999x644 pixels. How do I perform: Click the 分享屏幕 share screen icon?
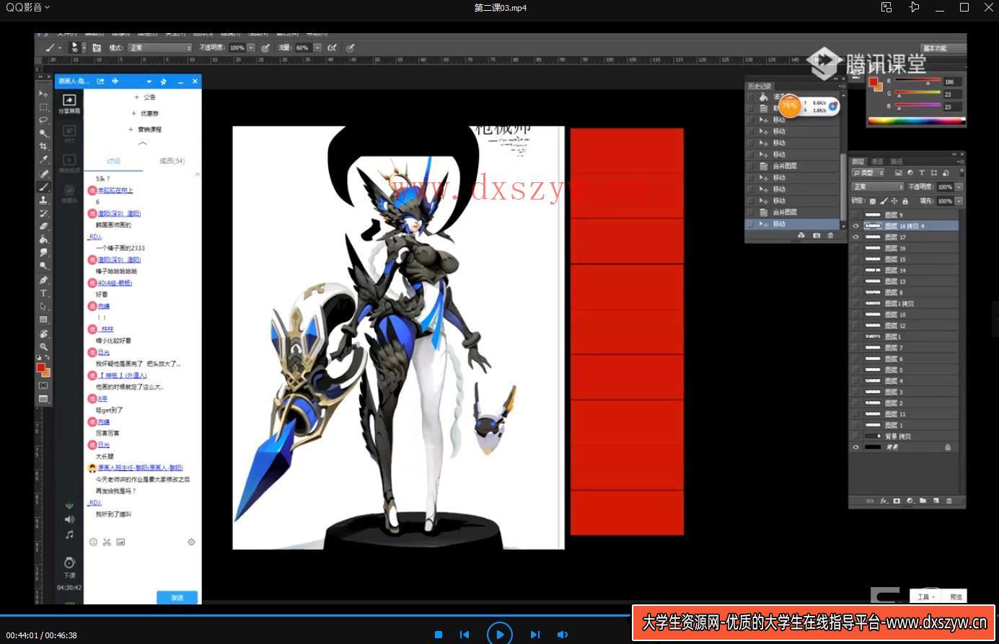[69, 103]
